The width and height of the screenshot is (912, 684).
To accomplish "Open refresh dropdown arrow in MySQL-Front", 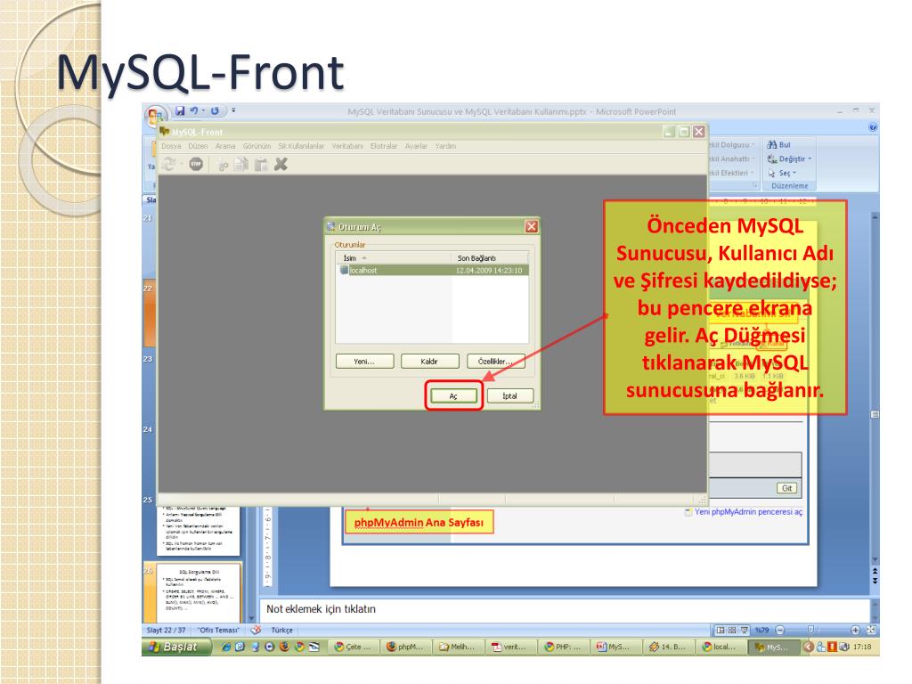I will (x=180, y=165).
